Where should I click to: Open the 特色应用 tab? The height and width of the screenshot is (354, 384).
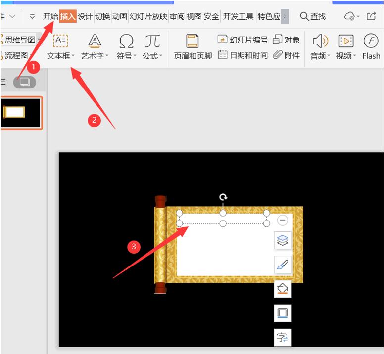click(269, 16)
